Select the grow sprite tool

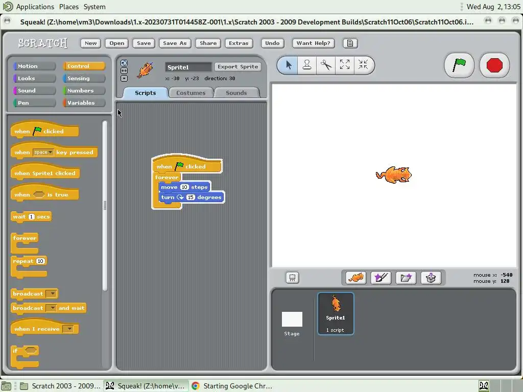click(x=344, y=65)
